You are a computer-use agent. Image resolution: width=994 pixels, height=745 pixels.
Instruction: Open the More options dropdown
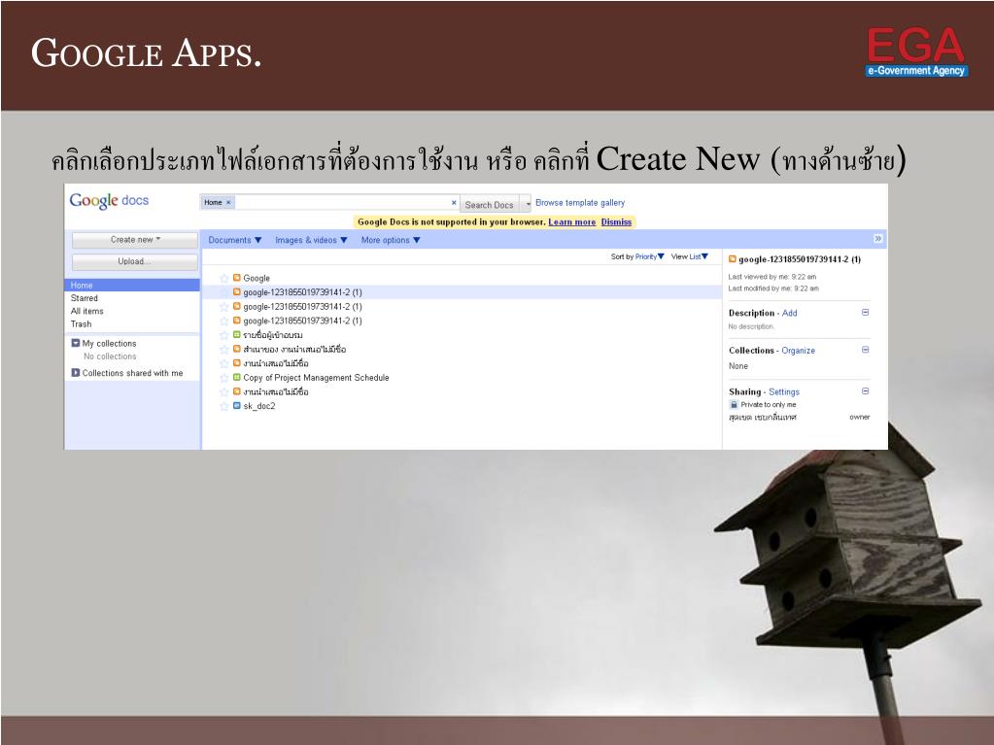point(391,240)
